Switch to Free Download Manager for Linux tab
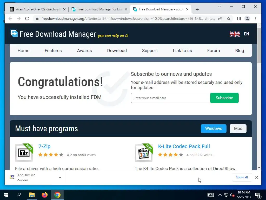266x200 pixels. click(x=100, y=9)
